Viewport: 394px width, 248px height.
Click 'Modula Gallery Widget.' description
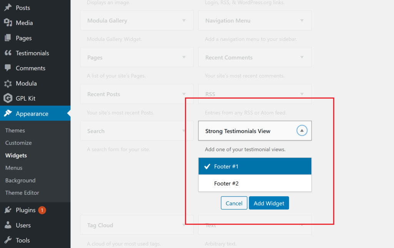point(114,39)
